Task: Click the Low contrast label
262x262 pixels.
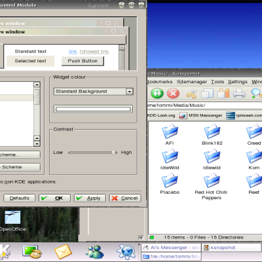Action: pos(58,153)
